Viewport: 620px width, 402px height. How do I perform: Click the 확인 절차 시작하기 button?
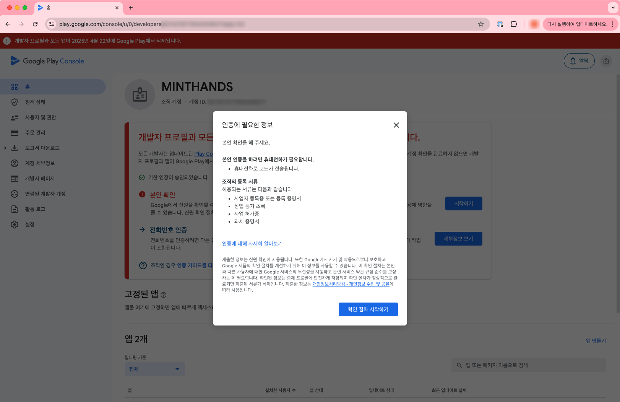point(368,309)
